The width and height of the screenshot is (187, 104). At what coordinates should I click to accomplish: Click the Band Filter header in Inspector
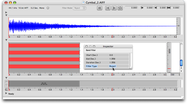pyautogui.click(x=91, y=50)
